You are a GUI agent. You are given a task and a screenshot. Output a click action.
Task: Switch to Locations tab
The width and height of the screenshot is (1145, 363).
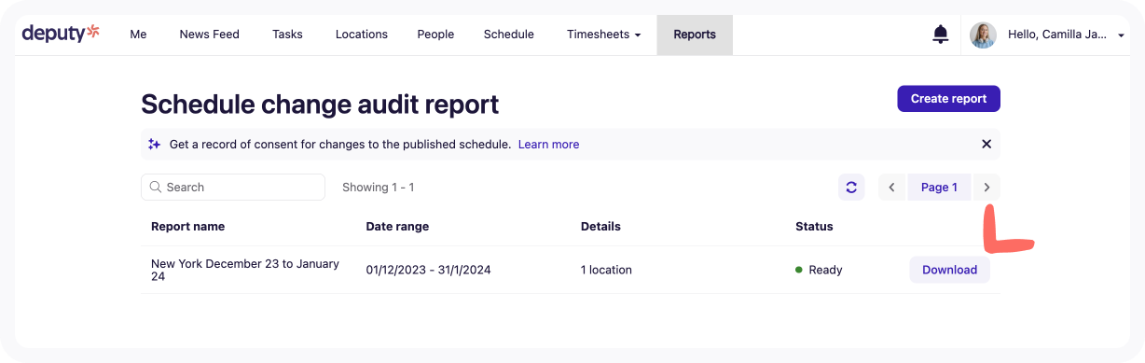click(362, 35)
